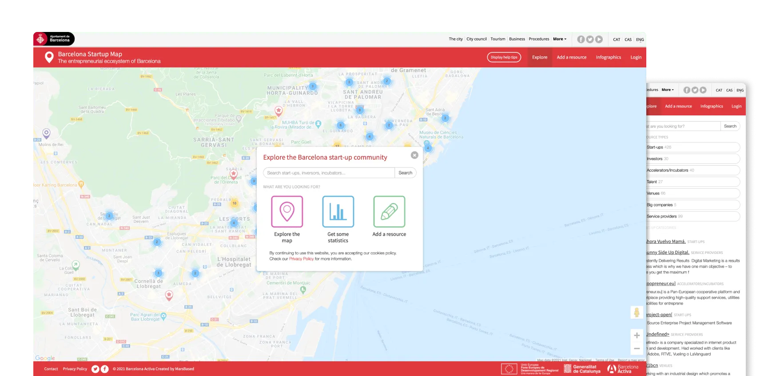The width and height of the screenshot is (780, 376).
Task: Filter by Start-ups in background window
Action: (x=693, y=147)
